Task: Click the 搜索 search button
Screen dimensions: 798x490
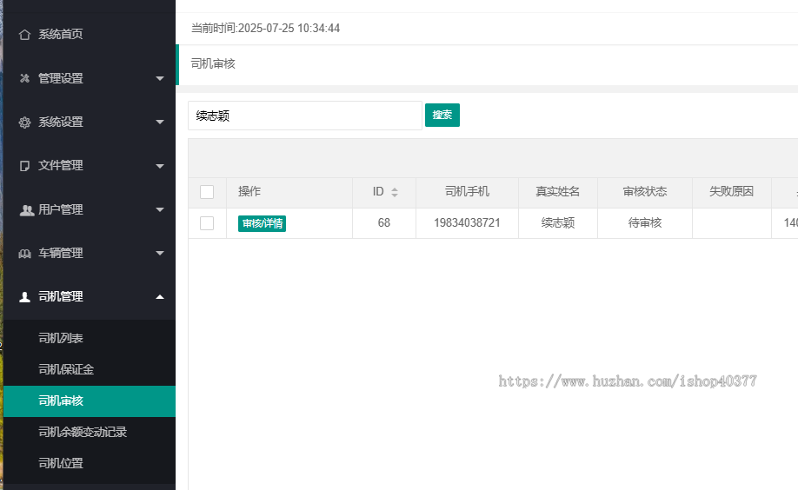Action: [442, 115]
